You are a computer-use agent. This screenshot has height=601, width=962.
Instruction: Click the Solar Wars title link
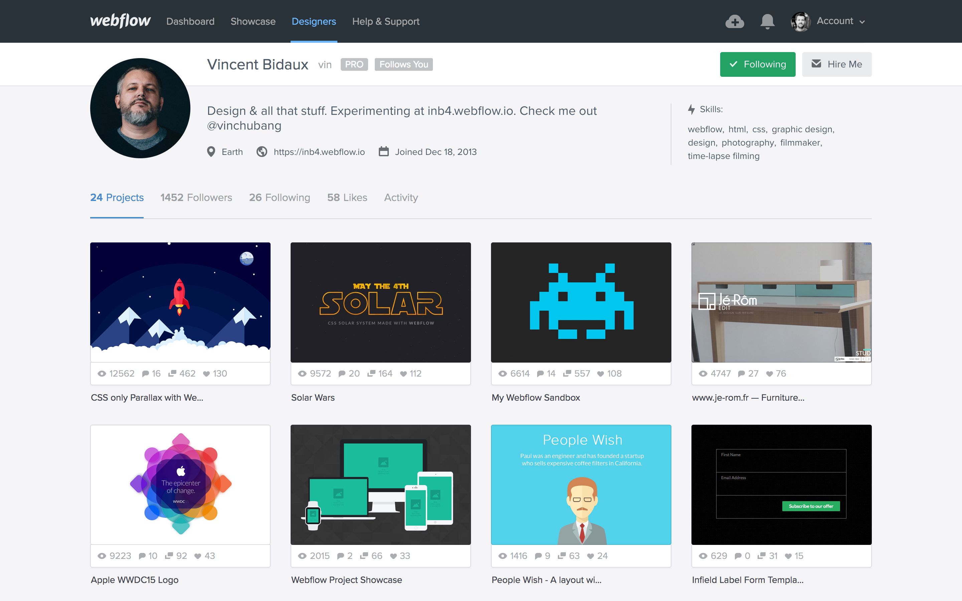313,397
